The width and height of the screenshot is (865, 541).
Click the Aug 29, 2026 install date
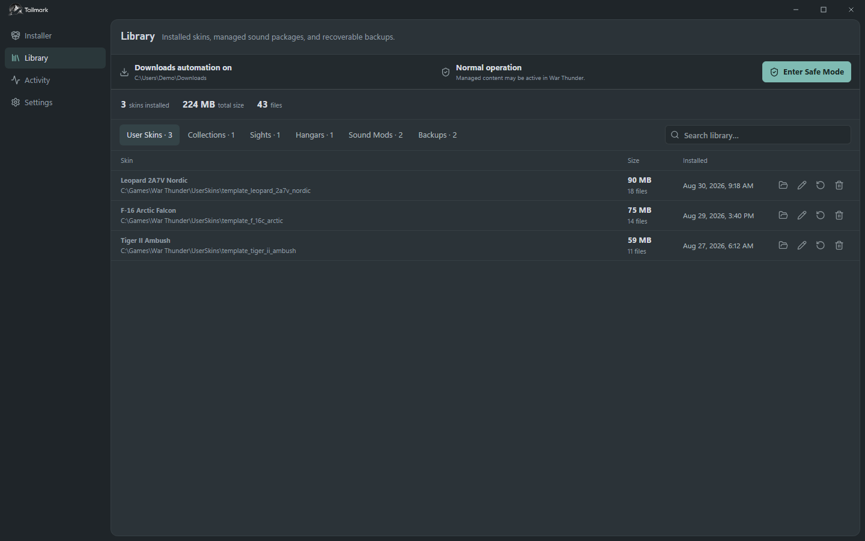tap(718, 216)
